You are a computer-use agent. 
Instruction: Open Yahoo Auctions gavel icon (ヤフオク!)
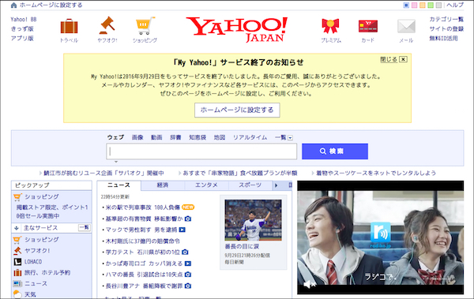(107, 25)
